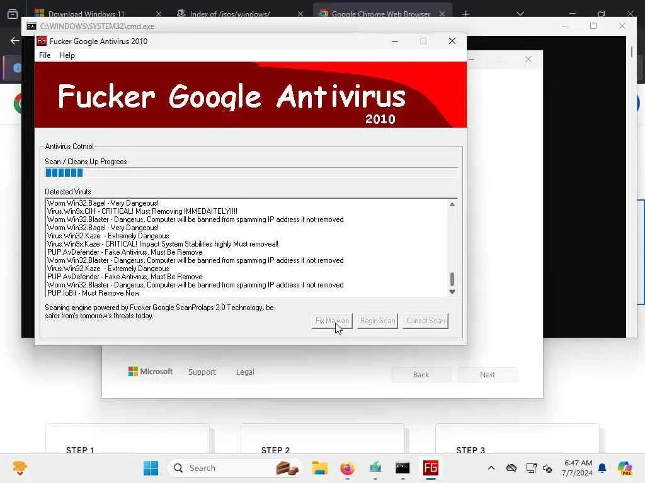Go back in the browser
645x483 pixels.
coord(15,41)
